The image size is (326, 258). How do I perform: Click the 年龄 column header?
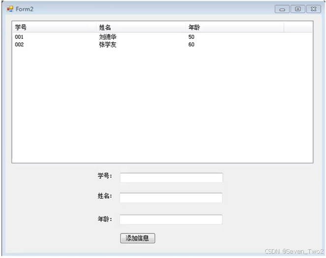(x=235, y=27)
